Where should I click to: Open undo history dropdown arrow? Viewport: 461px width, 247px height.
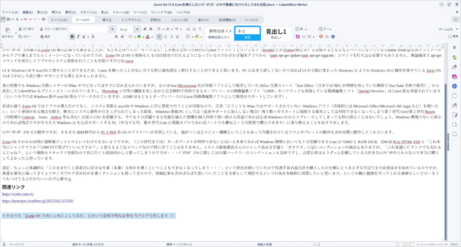(30, 20)
